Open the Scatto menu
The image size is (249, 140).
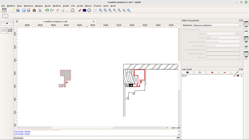pos(66,6)
